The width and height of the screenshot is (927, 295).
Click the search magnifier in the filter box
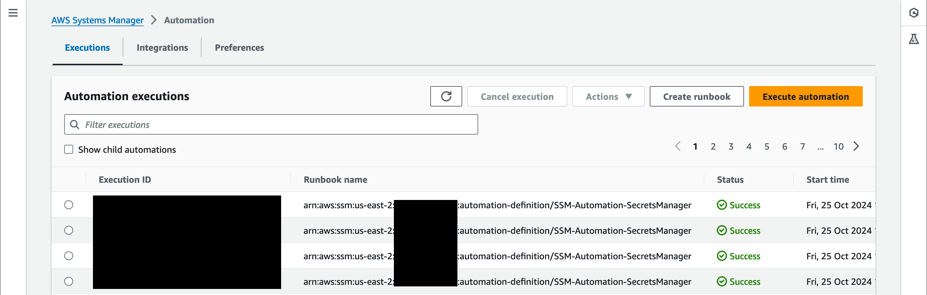[74, 124]
